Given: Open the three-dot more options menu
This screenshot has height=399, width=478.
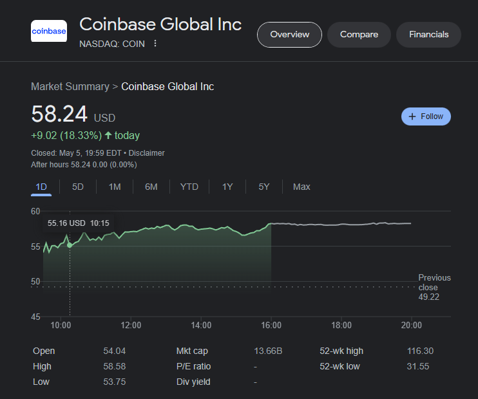Looking at the screenshot, I should [x=155, y=44].
